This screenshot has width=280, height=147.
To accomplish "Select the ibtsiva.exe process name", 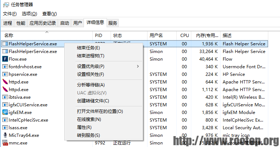I will (x=20, y=97).
